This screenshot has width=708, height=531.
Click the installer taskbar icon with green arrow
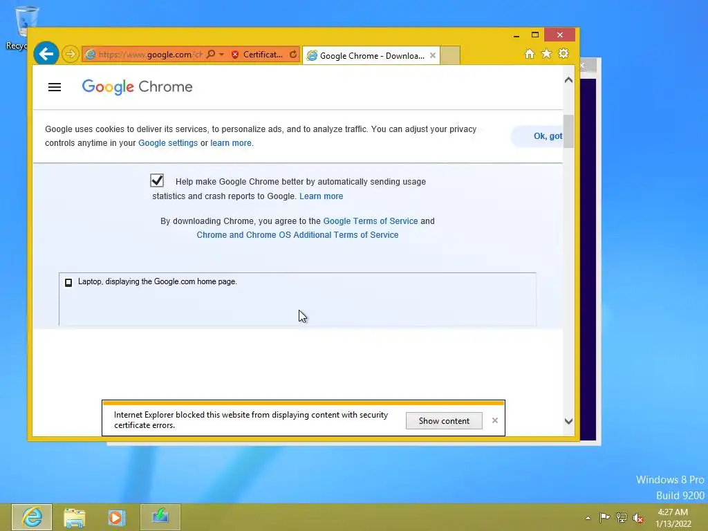(160, 517)
